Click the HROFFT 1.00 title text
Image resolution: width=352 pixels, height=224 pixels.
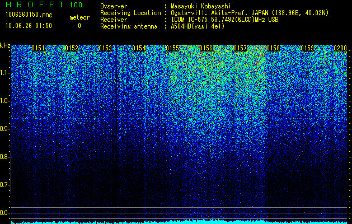(x=44, y=4)
